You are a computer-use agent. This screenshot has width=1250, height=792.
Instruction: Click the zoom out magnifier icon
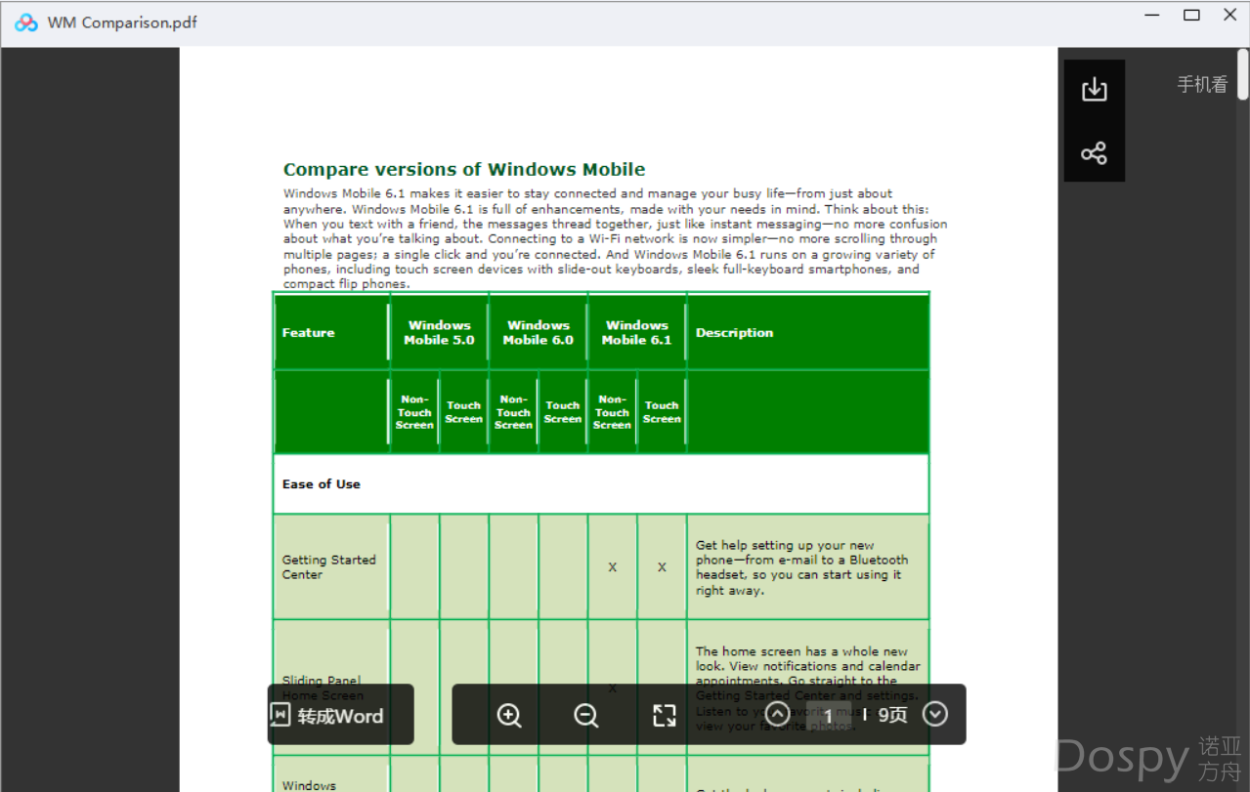pos(586,715)
